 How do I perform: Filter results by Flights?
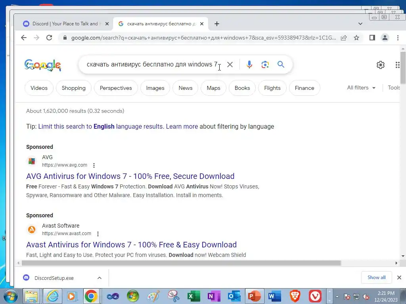point(272,88)
